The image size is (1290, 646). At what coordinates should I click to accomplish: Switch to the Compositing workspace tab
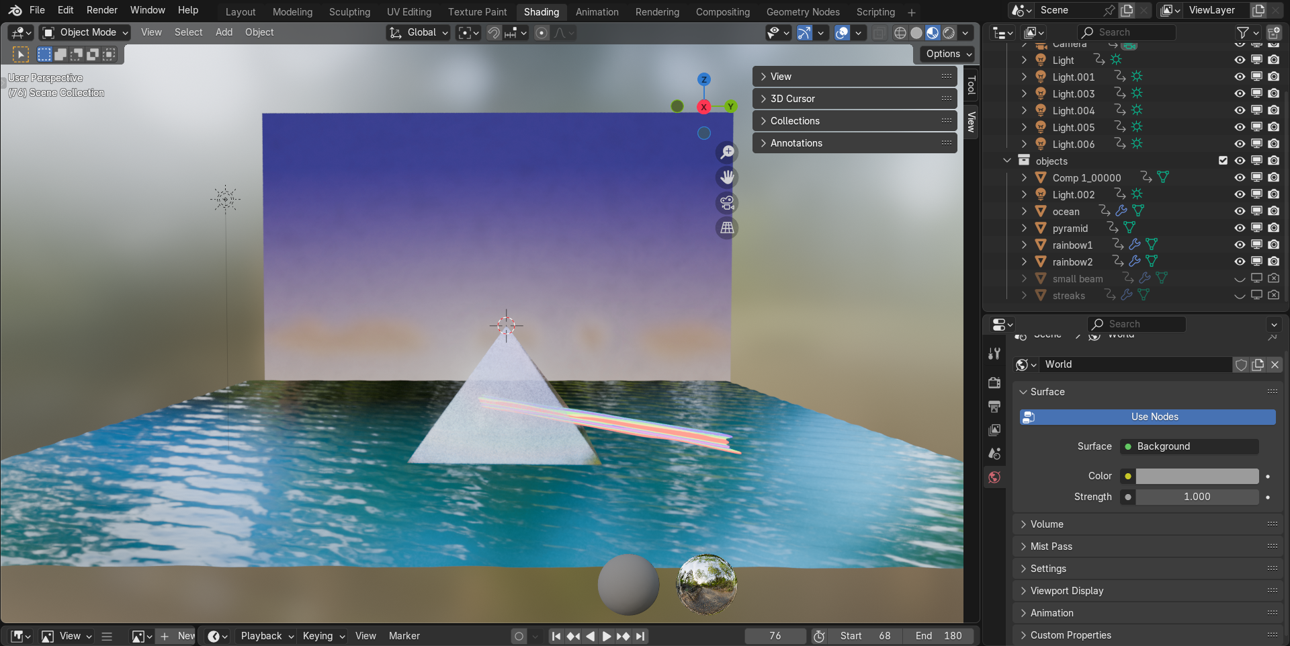[722, 12]
